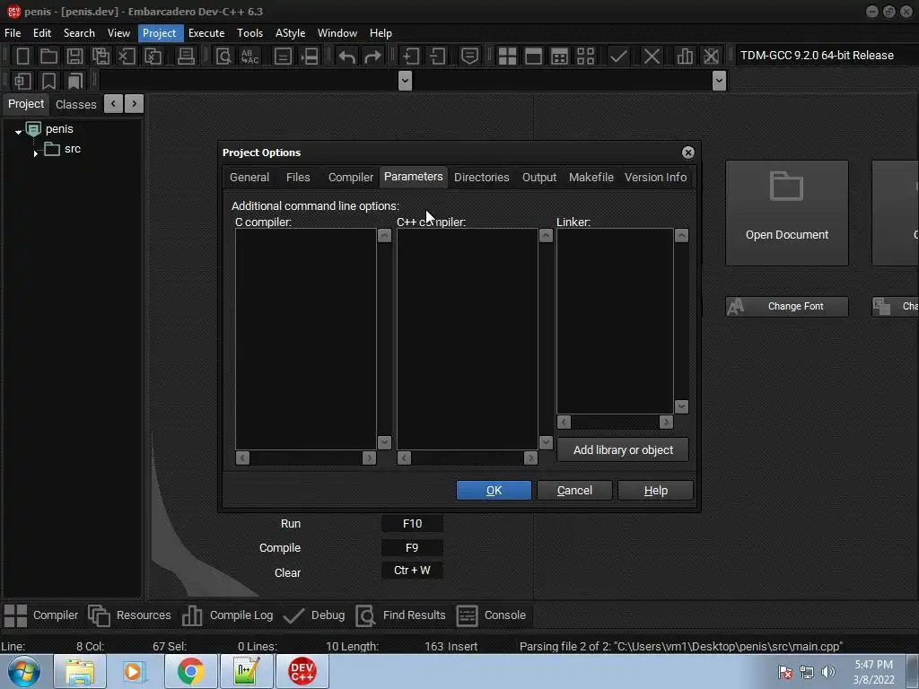919x689 pixels.
Task: Expand the src folder in project tree
Action: 36,153
